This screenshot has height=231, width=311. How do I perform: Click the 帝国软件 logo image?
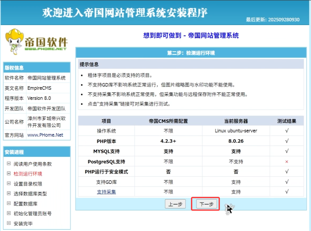pyautogui.click(x=36, y=41)
